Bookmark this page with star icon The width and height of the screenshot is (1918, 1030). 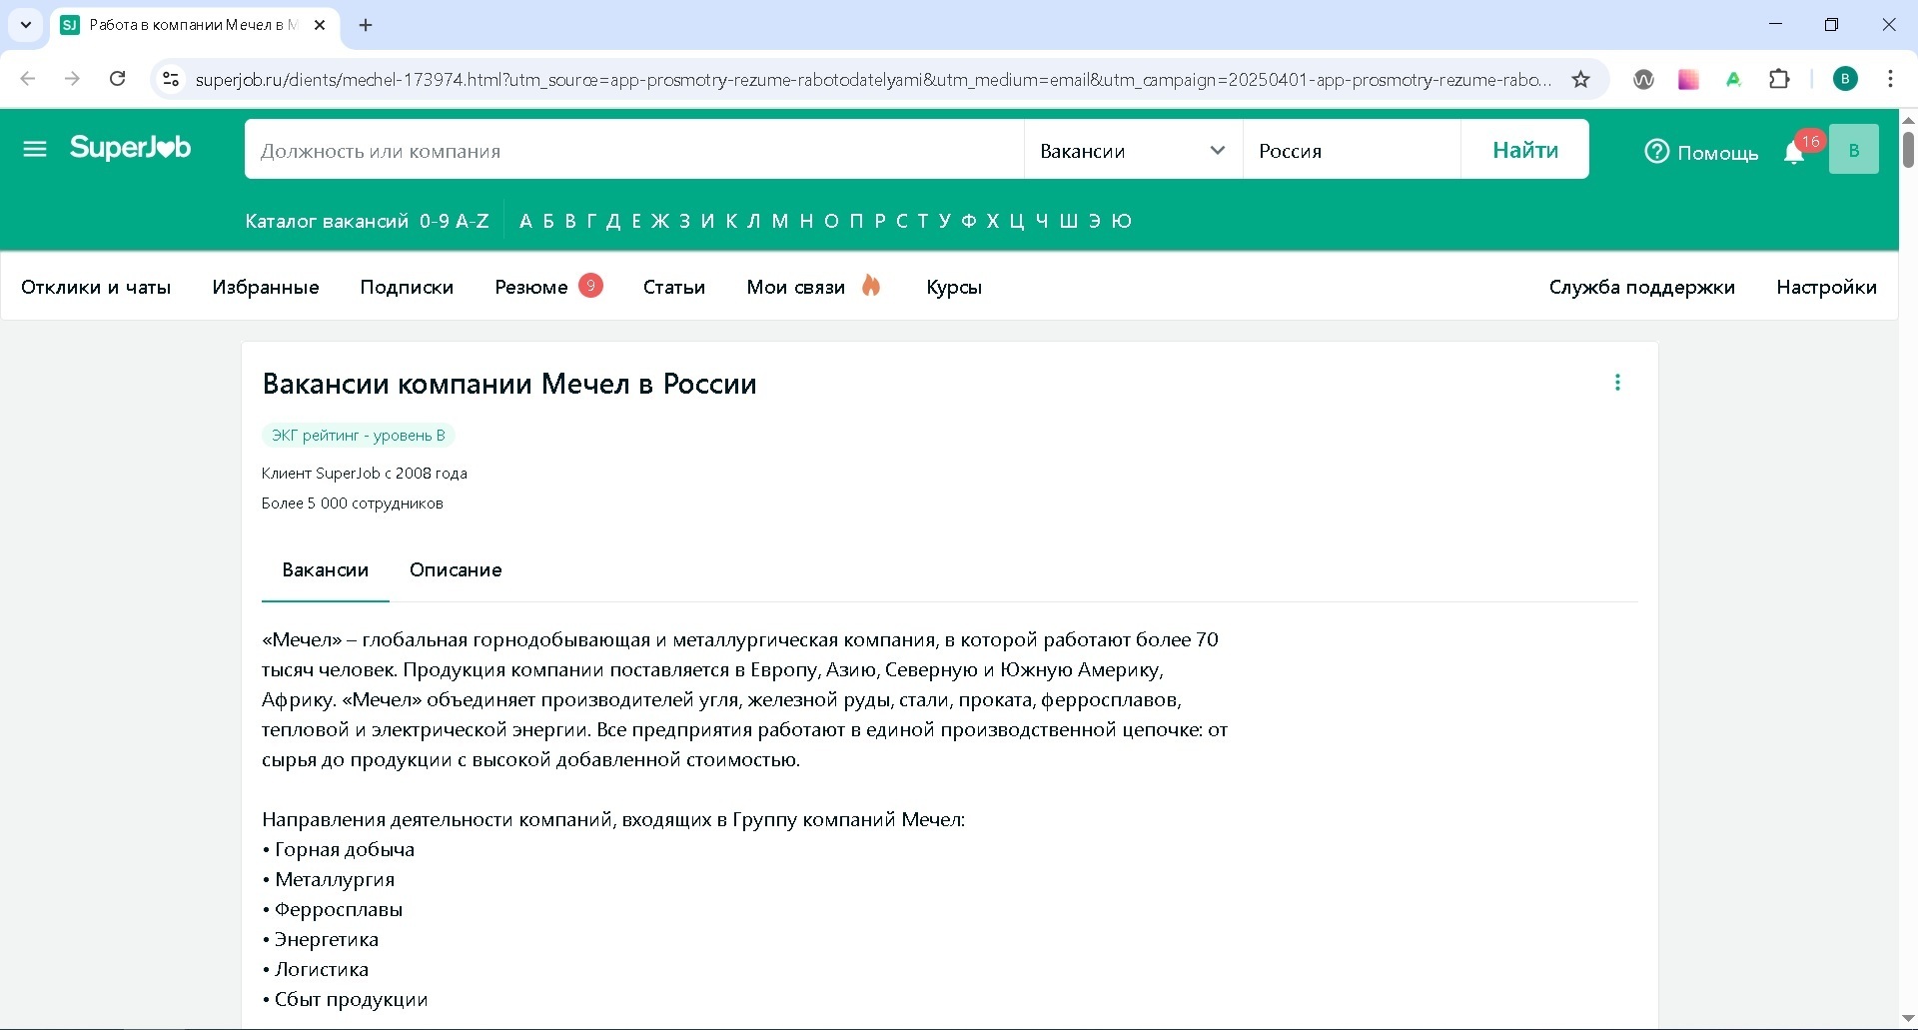1580,80
